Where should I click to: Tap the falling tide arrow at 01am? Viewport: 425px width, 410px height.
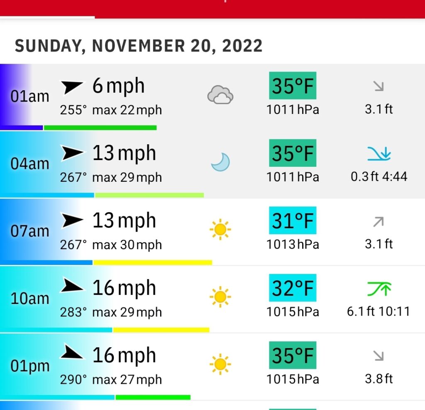pyautogui.click(x=379, y=86)
